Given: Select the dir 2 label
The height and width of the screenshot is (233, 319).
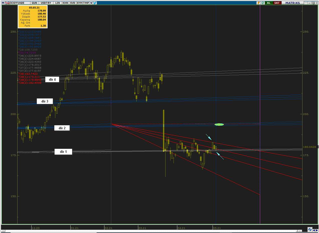Looking at the screenshot, I should (62, 128).
